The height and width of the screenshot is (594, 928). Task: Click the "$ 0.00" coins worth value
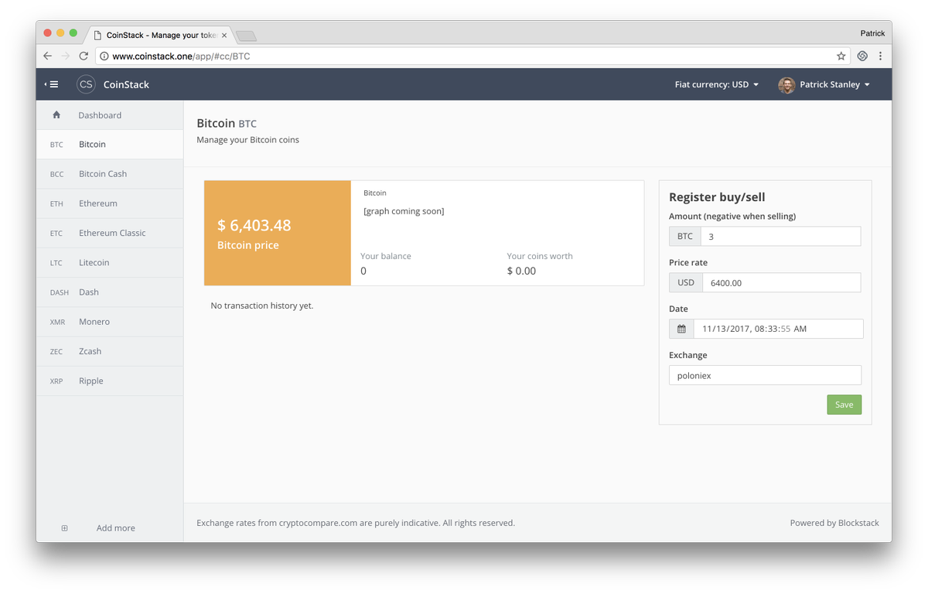click(x=521, y=271)
